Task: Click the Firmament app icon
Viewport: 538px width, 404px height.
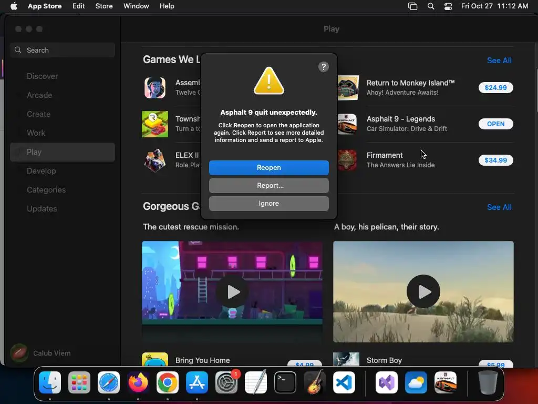Action: (347, 160)
